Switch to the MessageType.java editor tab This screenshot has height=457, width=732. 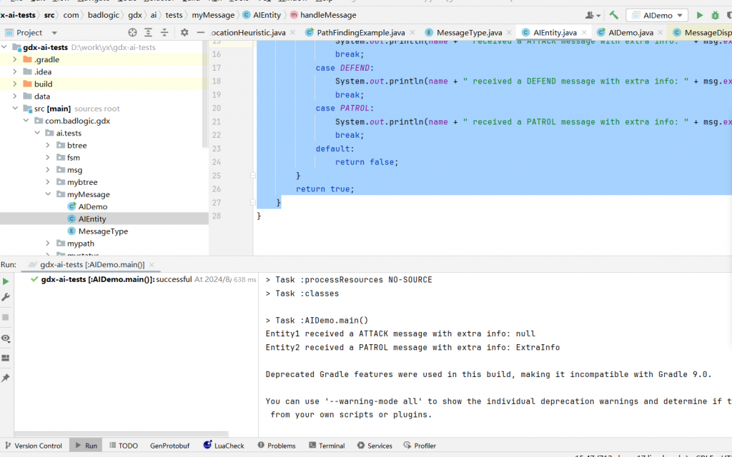tap(468, 33)
